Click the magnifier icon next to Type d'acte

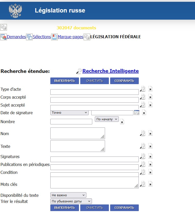coord(143,89)
